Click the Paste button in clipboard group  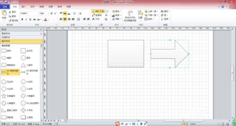pyautogui.click(x=4, y=16)
